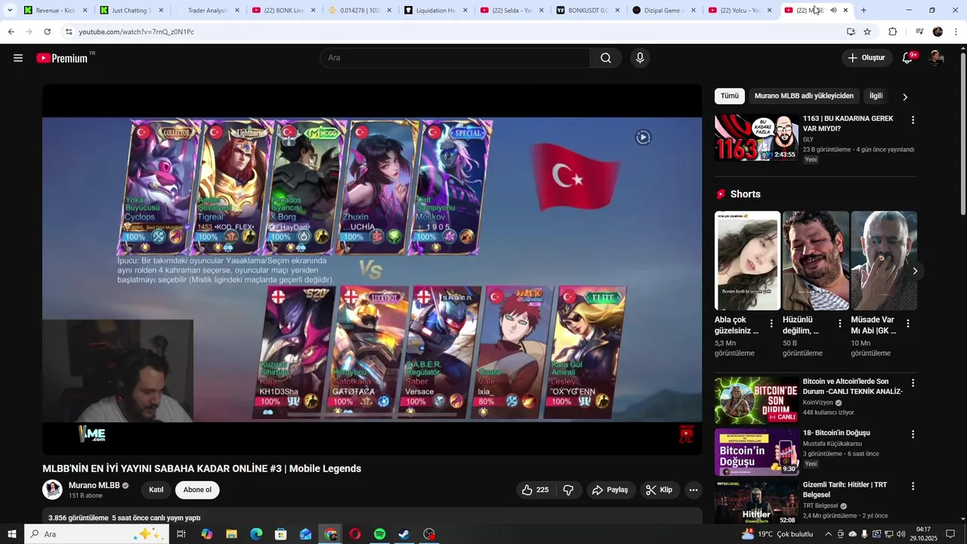Show hidden system tray icons
Viewport: 967px width, 544px height.
[x=827, y=534]
